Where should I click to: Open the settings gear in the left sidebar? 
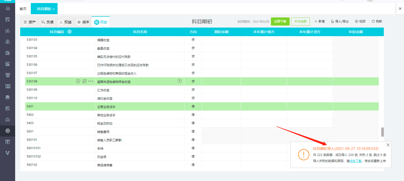[8, 131]
